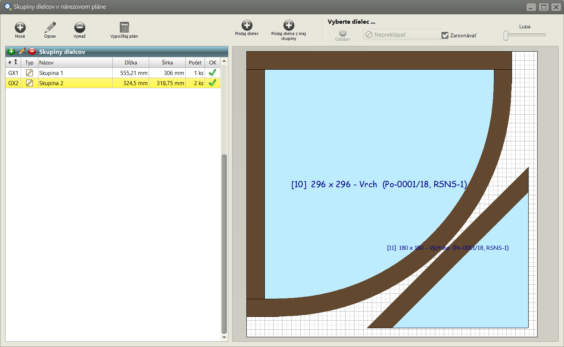
Task: Click green plus icon in Skupiny dielcov header
Action: [x=11, y=52]
